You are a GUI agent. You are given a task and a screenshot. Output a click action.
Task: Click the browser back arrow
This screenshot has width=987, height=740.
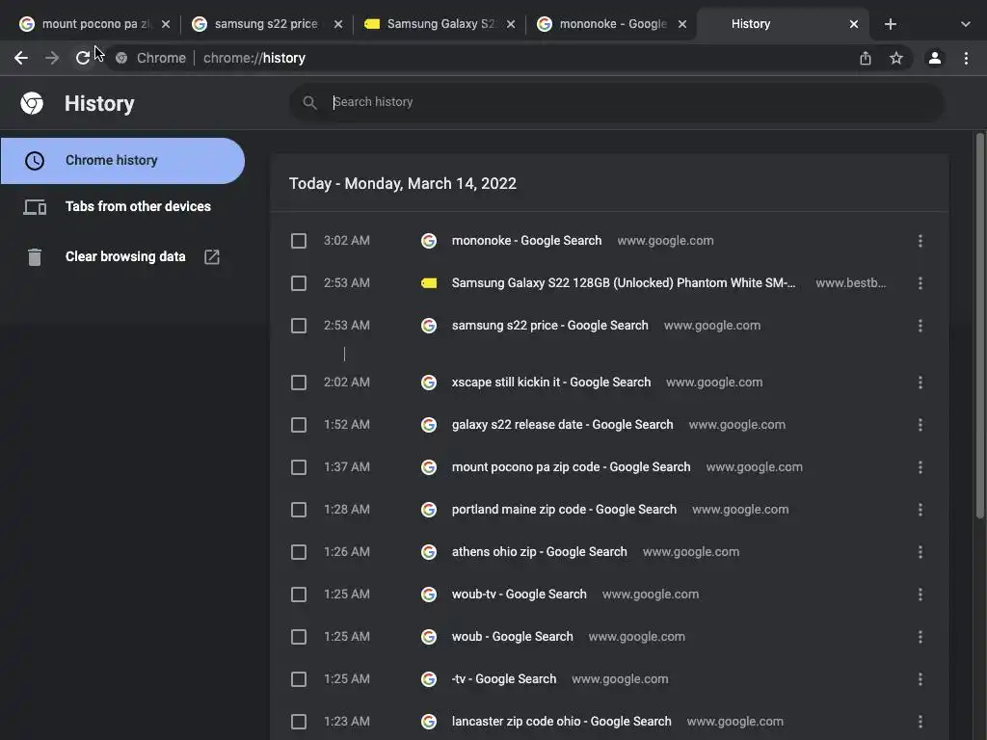point(21,58)
